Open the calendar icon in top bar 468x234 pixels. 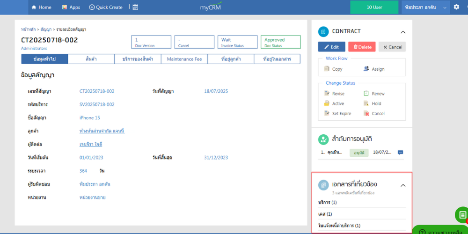(x=135, y=7)
